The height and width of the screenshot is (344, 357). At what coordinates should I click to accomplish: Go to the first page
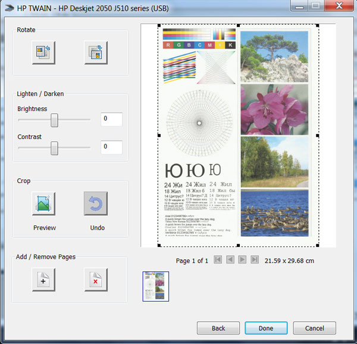coord(218,259)
